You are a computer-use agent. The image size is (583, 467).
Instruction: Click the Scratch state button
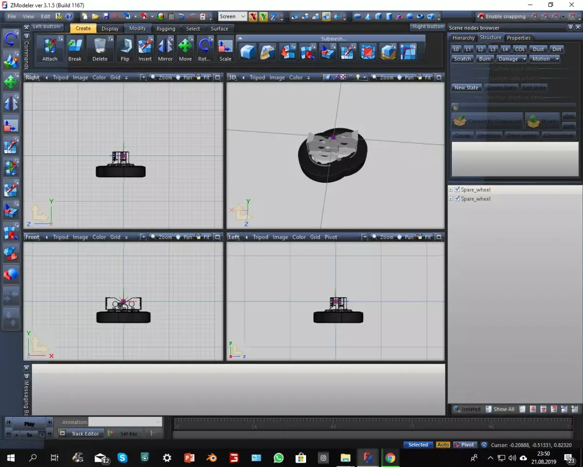pos(462,59)
